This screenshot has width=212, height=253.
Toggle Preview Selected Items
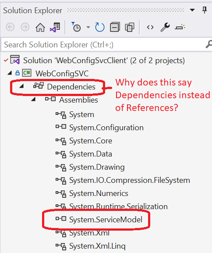pyautogui.click(x=180, y=27)
